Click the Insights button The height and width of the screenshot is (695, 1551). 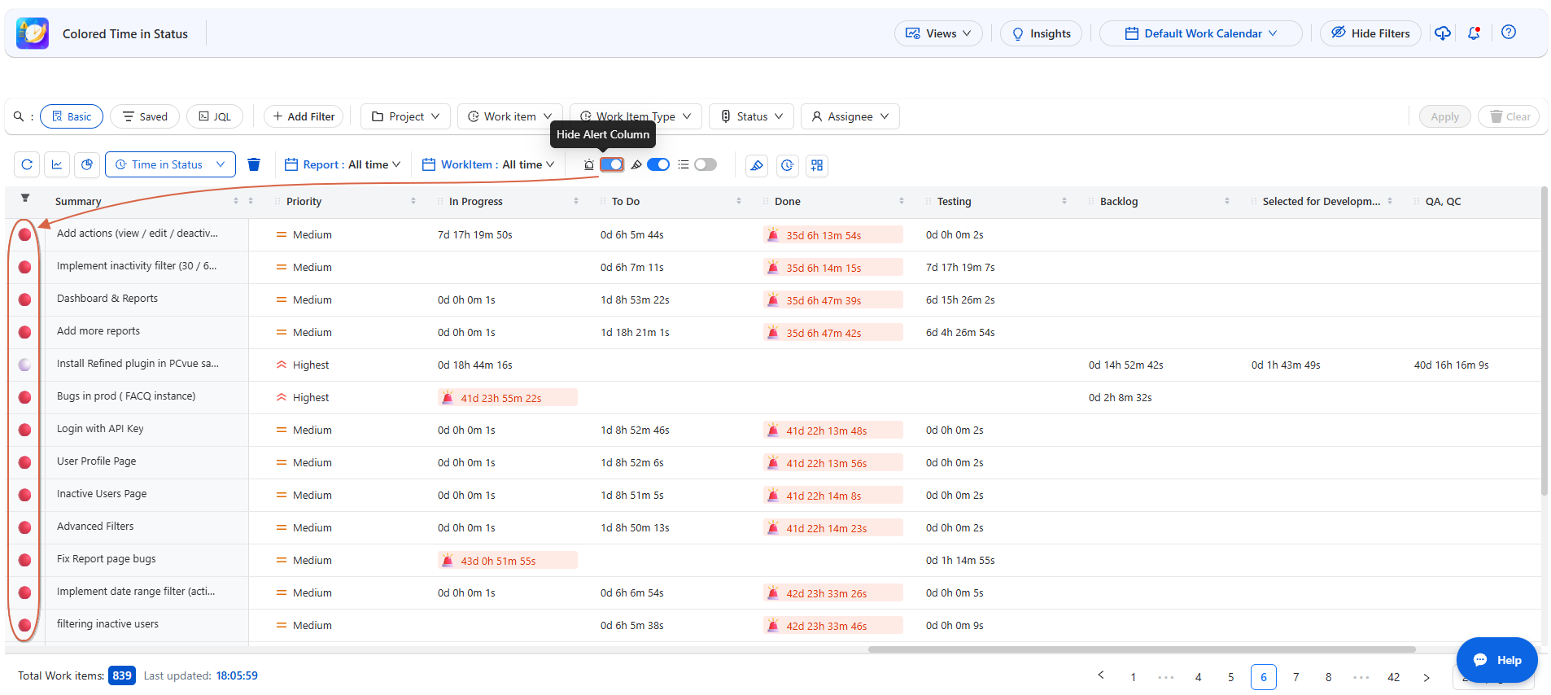[1041, 33]
